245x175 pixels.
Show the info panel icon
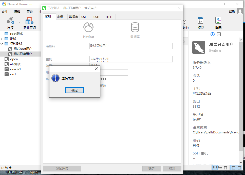[x=213, y=34]
